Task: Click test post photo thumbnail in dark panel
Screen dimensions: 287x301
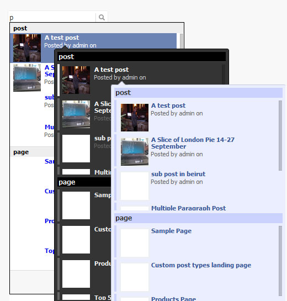Action: (76, 80)
